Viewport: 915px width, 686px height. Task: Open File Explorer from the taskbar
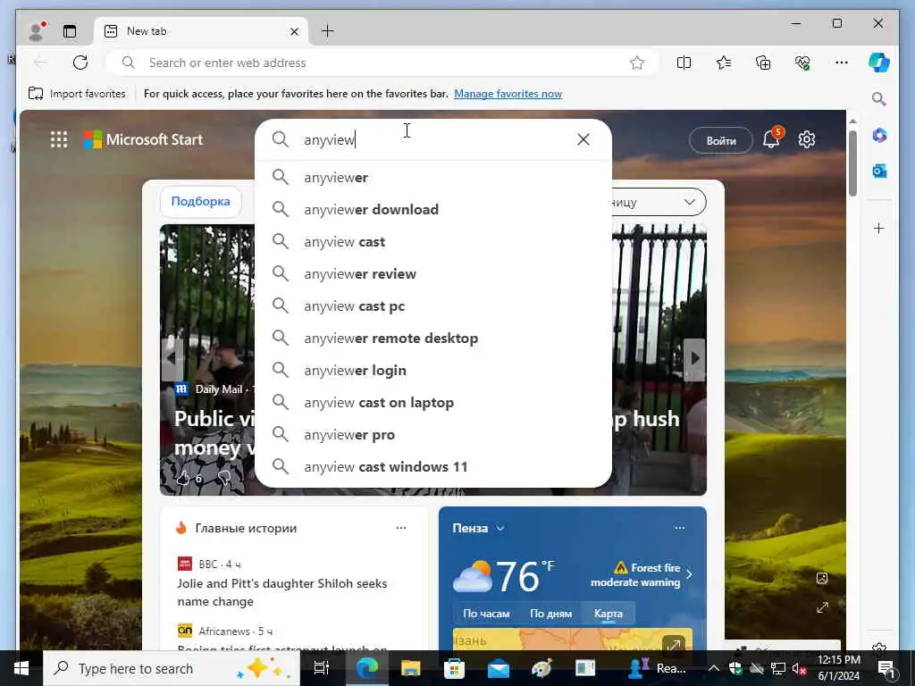[410, 668]
